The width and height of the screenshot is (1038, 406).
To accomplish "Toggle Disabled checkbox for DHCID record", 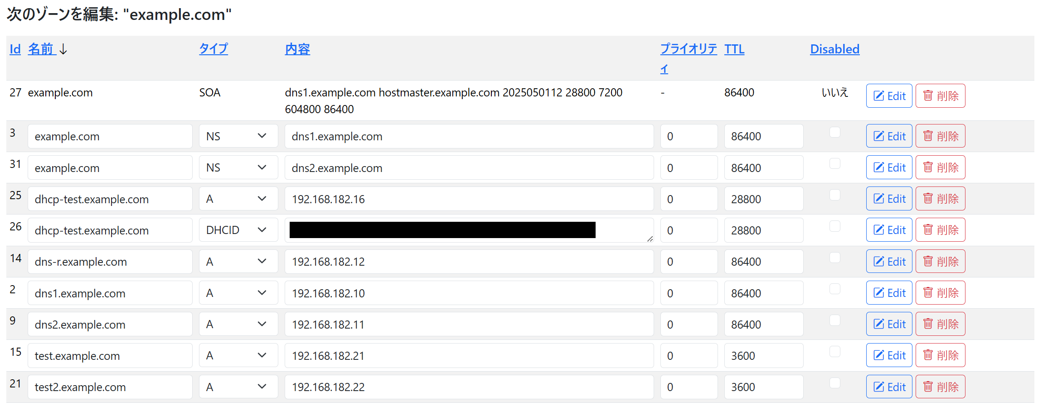I will [834, 226].
